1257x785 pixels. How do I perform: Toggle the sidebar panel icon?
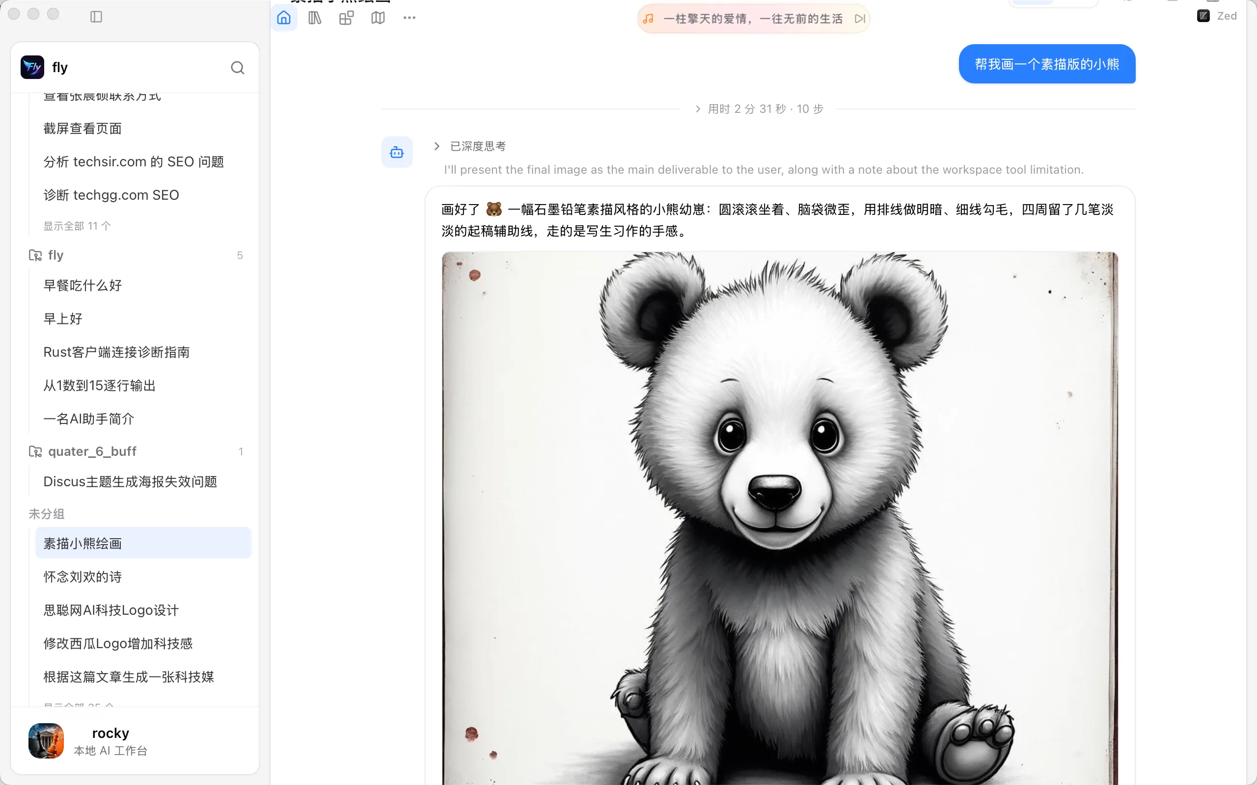point(96,17)
